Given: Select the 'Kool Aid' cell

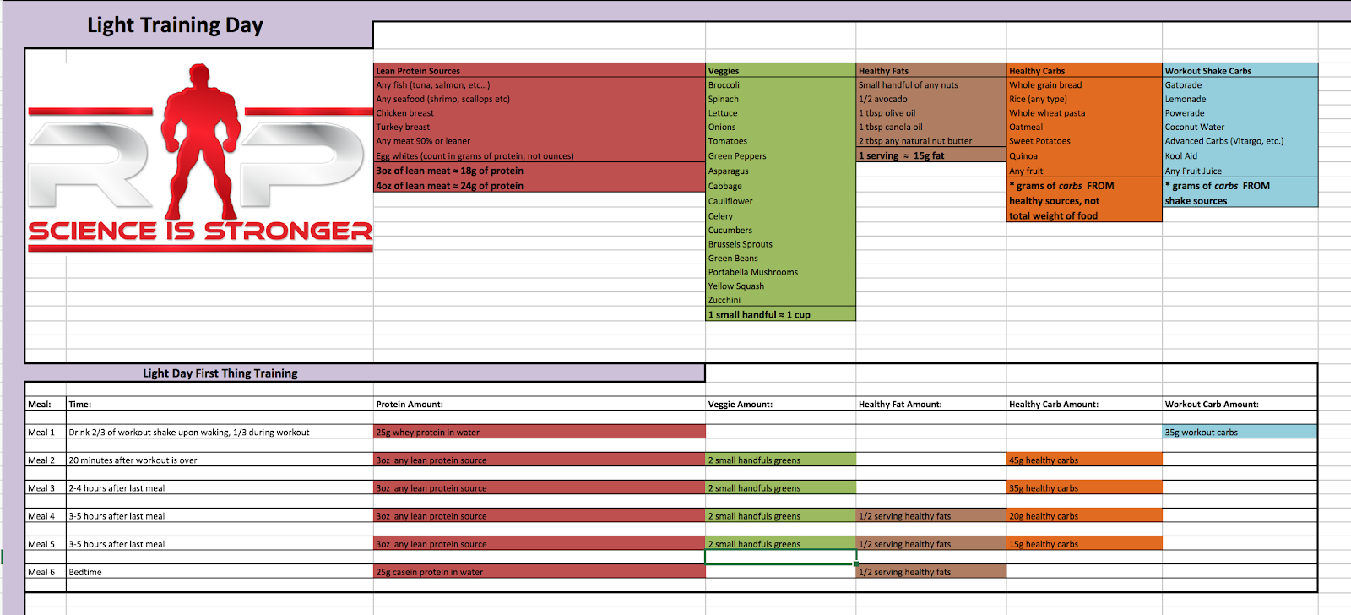Looking at the screenshot, I should point(1240,155).
